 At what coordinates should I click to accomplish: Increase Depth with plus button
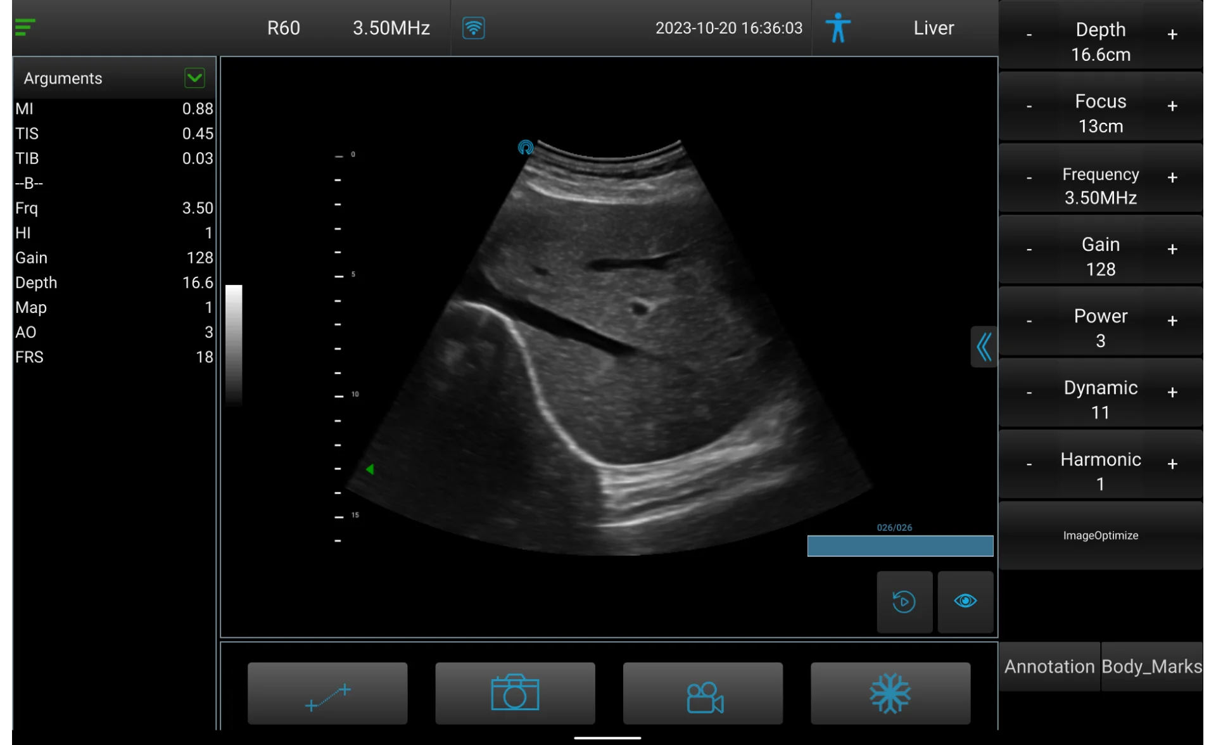click(x=1172, y=35)
